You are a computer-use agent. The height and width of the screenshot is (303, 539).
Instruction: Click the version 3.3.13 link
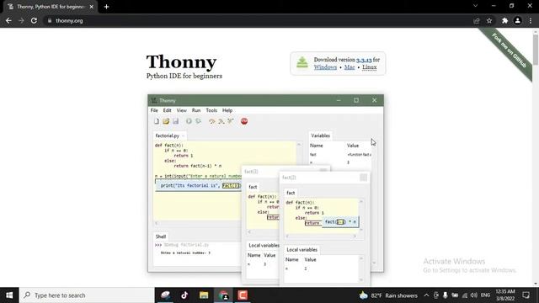(364, 60)
